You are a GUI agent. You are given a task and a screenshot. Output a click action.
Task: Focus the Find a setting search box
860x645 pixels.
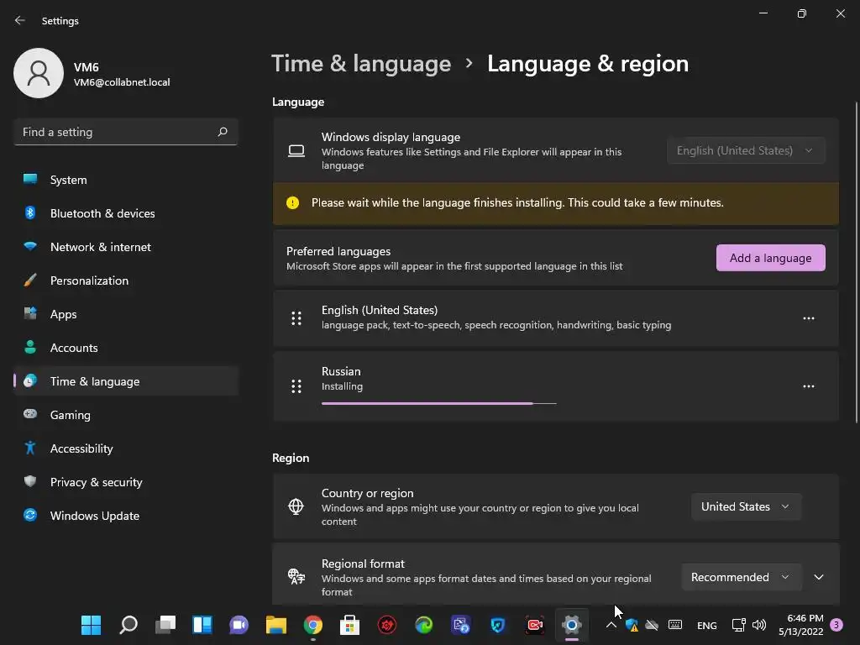(126, 132)
